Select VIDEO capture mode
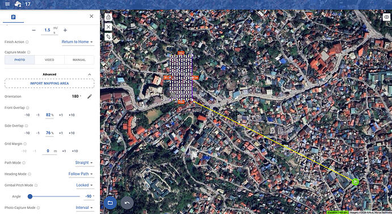The image size is (392, 214). [49, 60]
